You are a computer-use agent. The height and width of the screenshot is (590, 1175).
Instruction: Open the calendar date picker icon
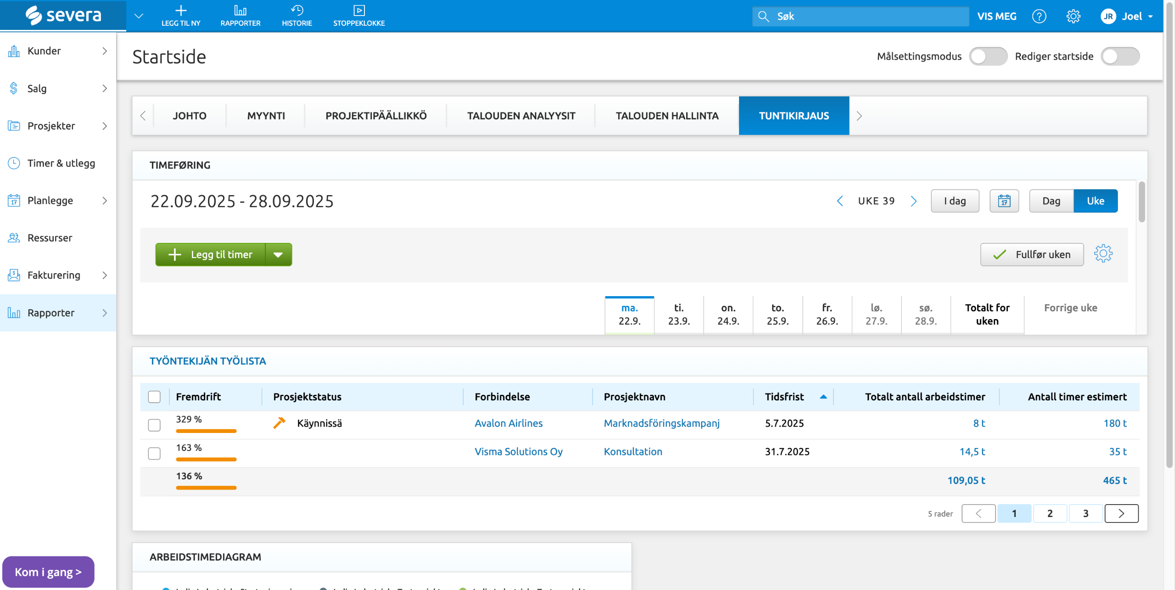[1004, 201]
